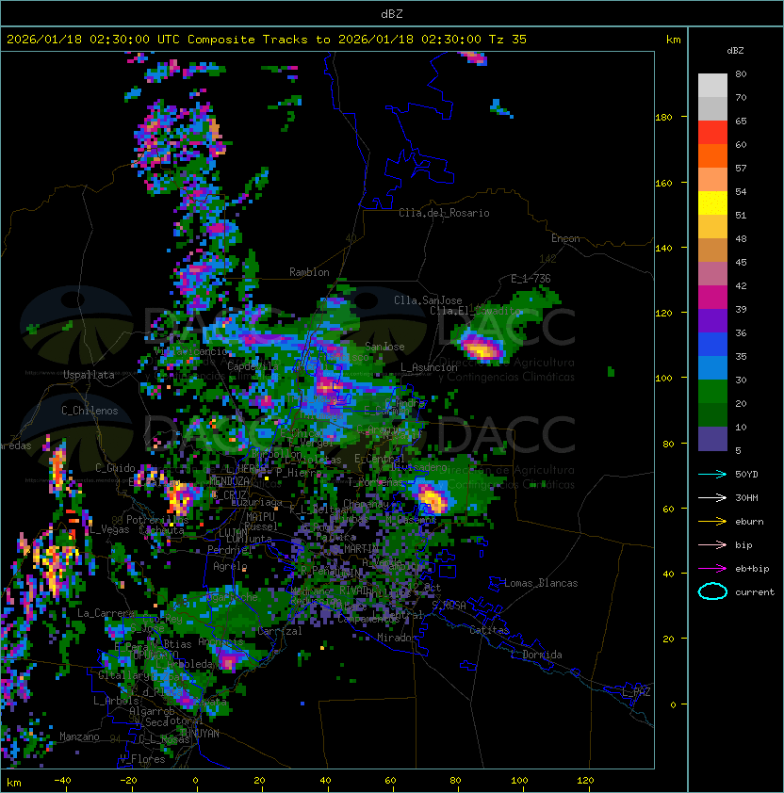Pick the red 60–65 dBZ legend swatch
The width and height of the screenshot is (784, 793).
[712, 133]
